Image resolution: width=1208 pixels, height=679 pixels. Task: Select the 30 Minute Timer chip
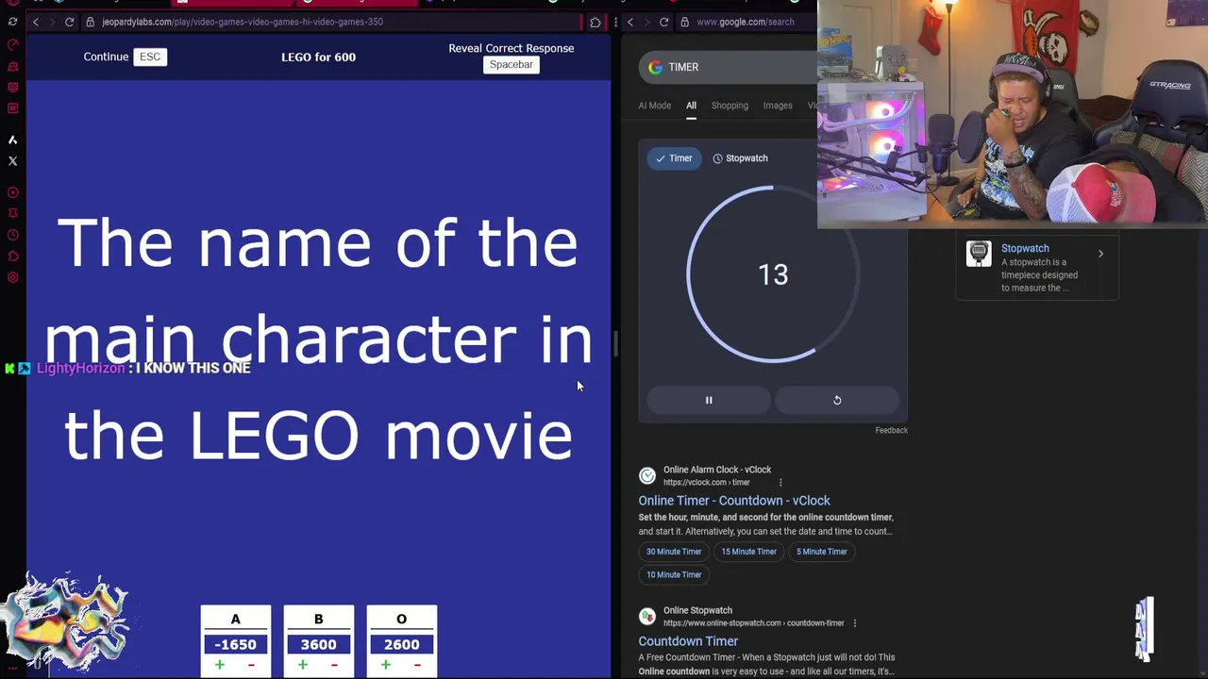[674, 552]
